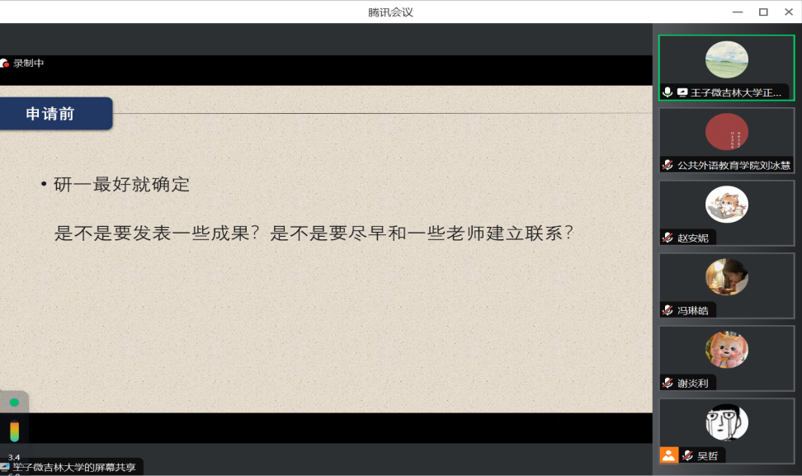The height and width of the screenshot is (476, 802).
Task: Select 冯琳皓's photo avatar
Action: pyautogui.click(x=726, y=277)
